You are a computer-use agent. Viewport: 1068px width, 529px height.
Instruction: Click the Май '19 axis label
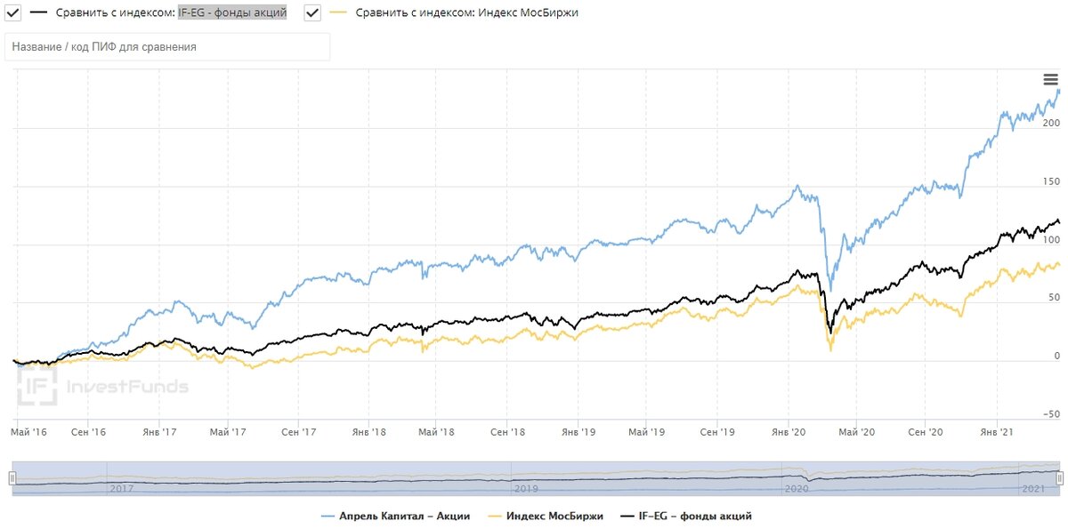tap(647, 431)
